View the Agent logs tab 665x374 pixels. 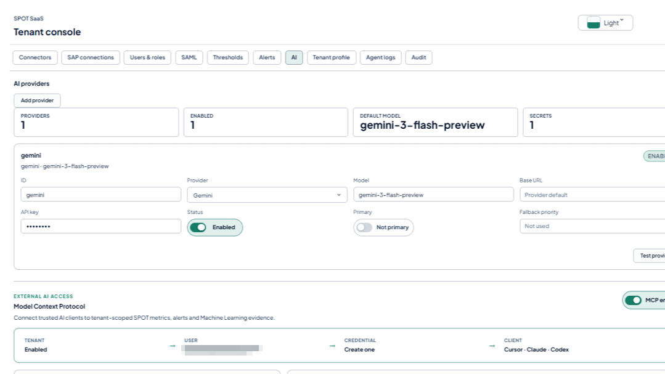pos(380,57)
